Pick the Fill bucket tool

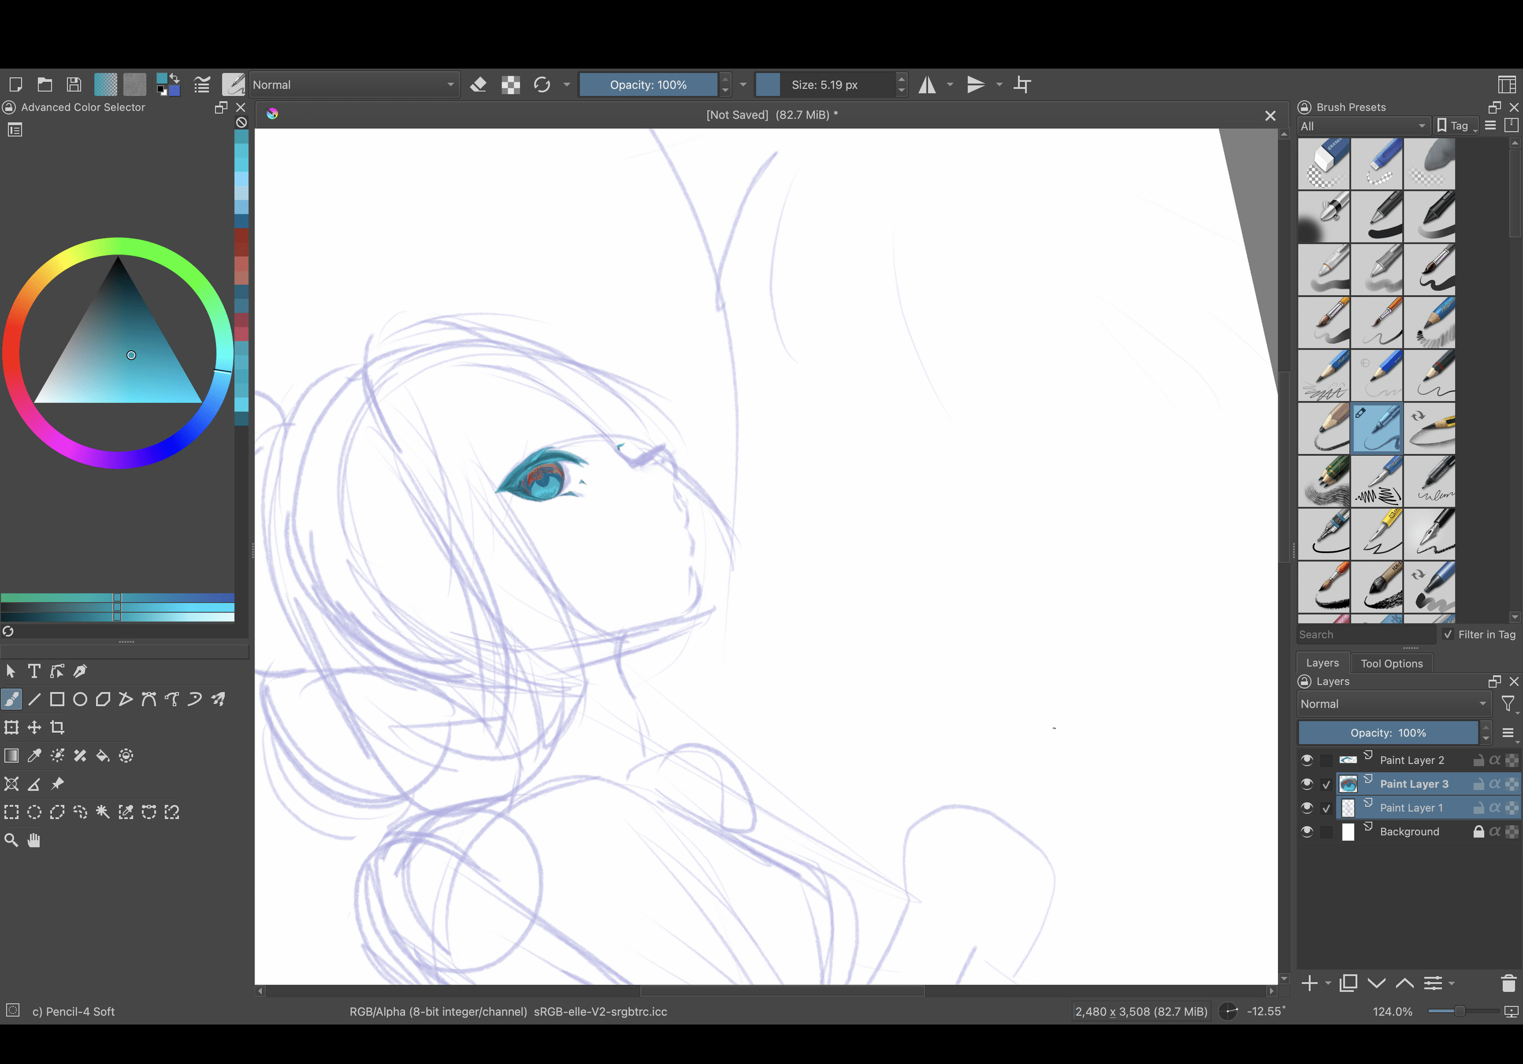[x=103, y=755]
